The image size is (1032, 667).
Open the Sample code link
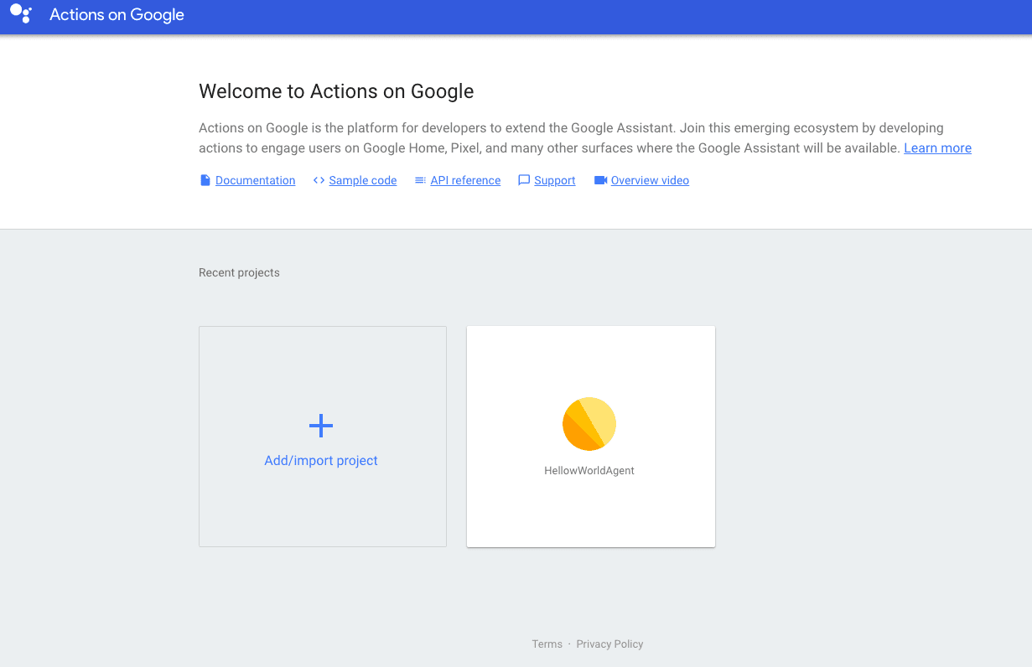tap(363, 180)
